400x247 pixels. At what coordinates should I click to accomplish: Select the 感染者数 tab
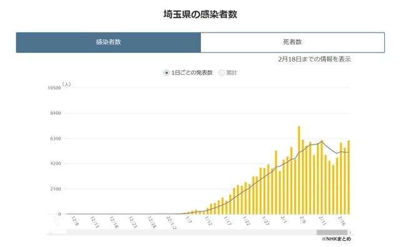108,42
